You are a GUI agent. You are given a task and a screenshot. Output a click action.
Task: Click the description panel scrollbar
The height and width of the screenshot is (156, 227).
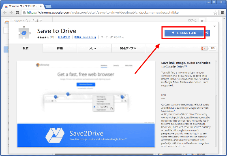coord(216,103)
